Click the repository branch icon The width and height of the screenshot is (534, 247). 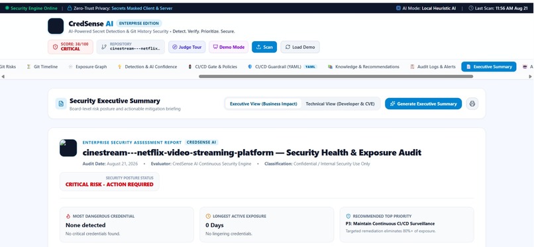(104, 47)
